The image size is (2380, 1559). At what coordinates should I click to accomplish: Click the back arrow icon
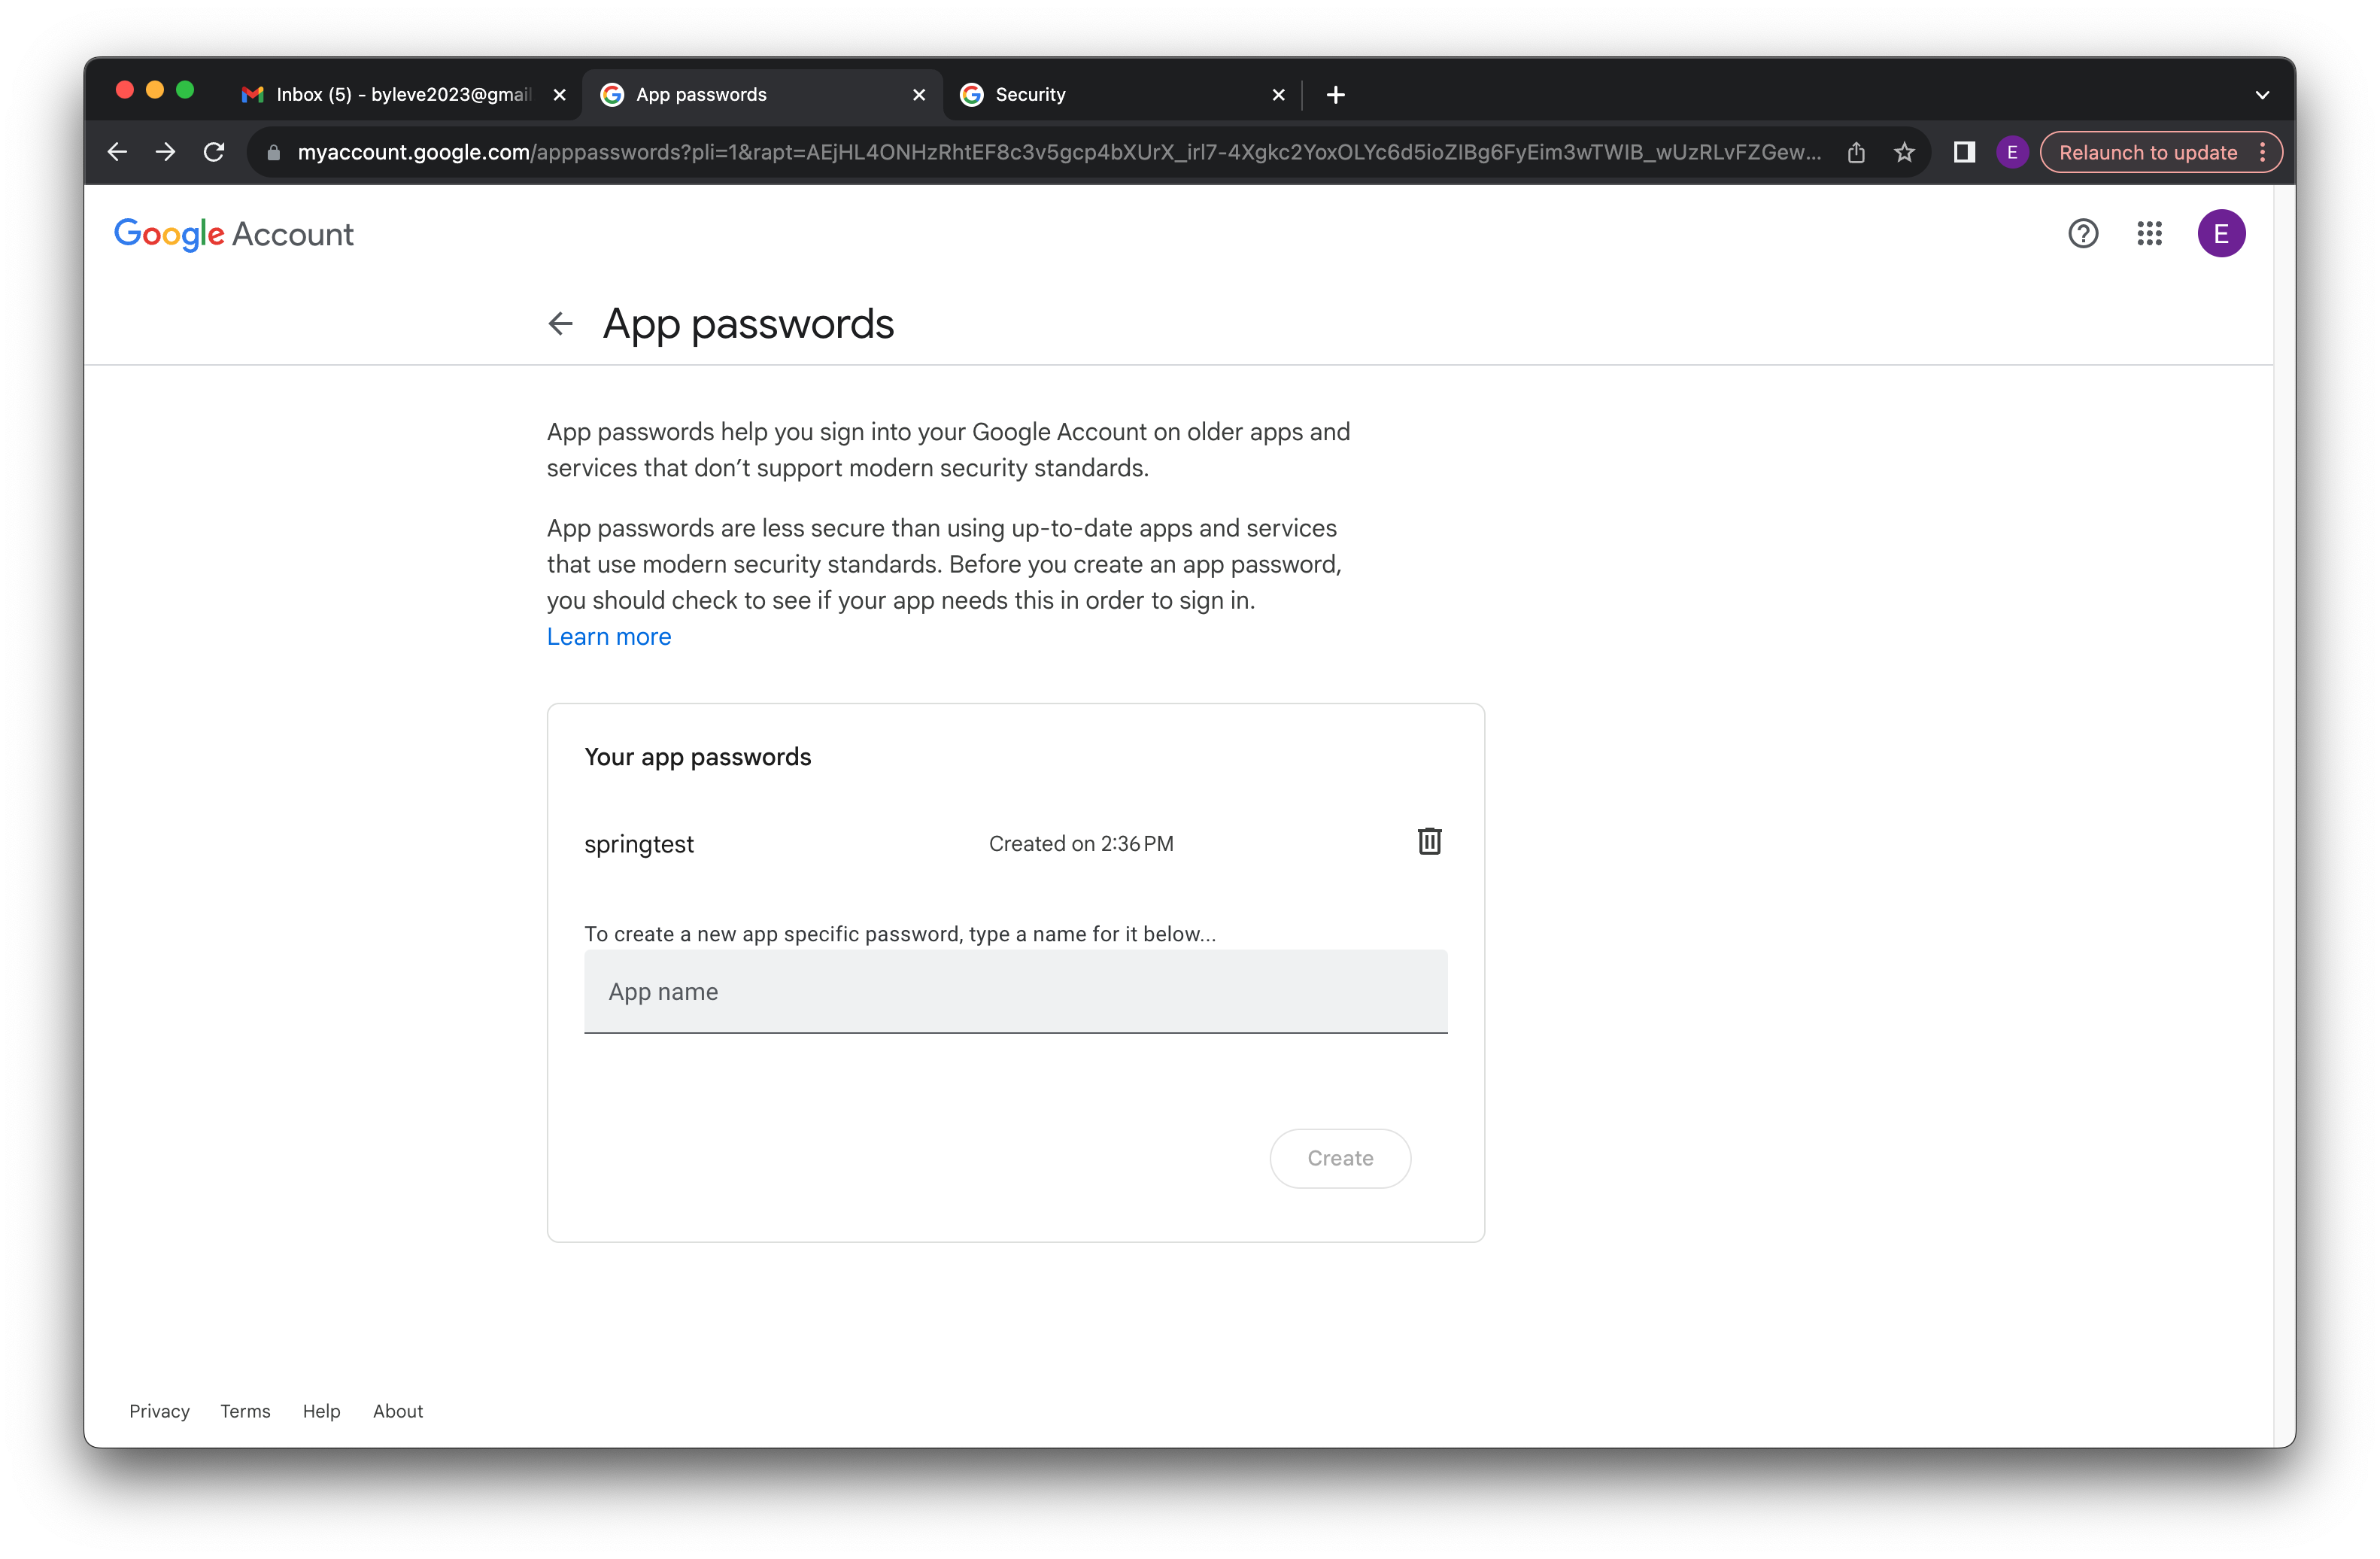pyautogui.click(x=560, y=324)
